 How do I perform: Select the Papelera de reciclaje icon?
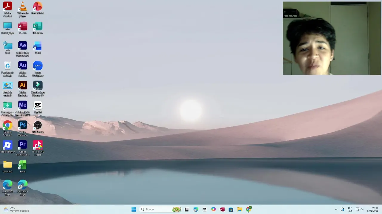coord(7,69)
